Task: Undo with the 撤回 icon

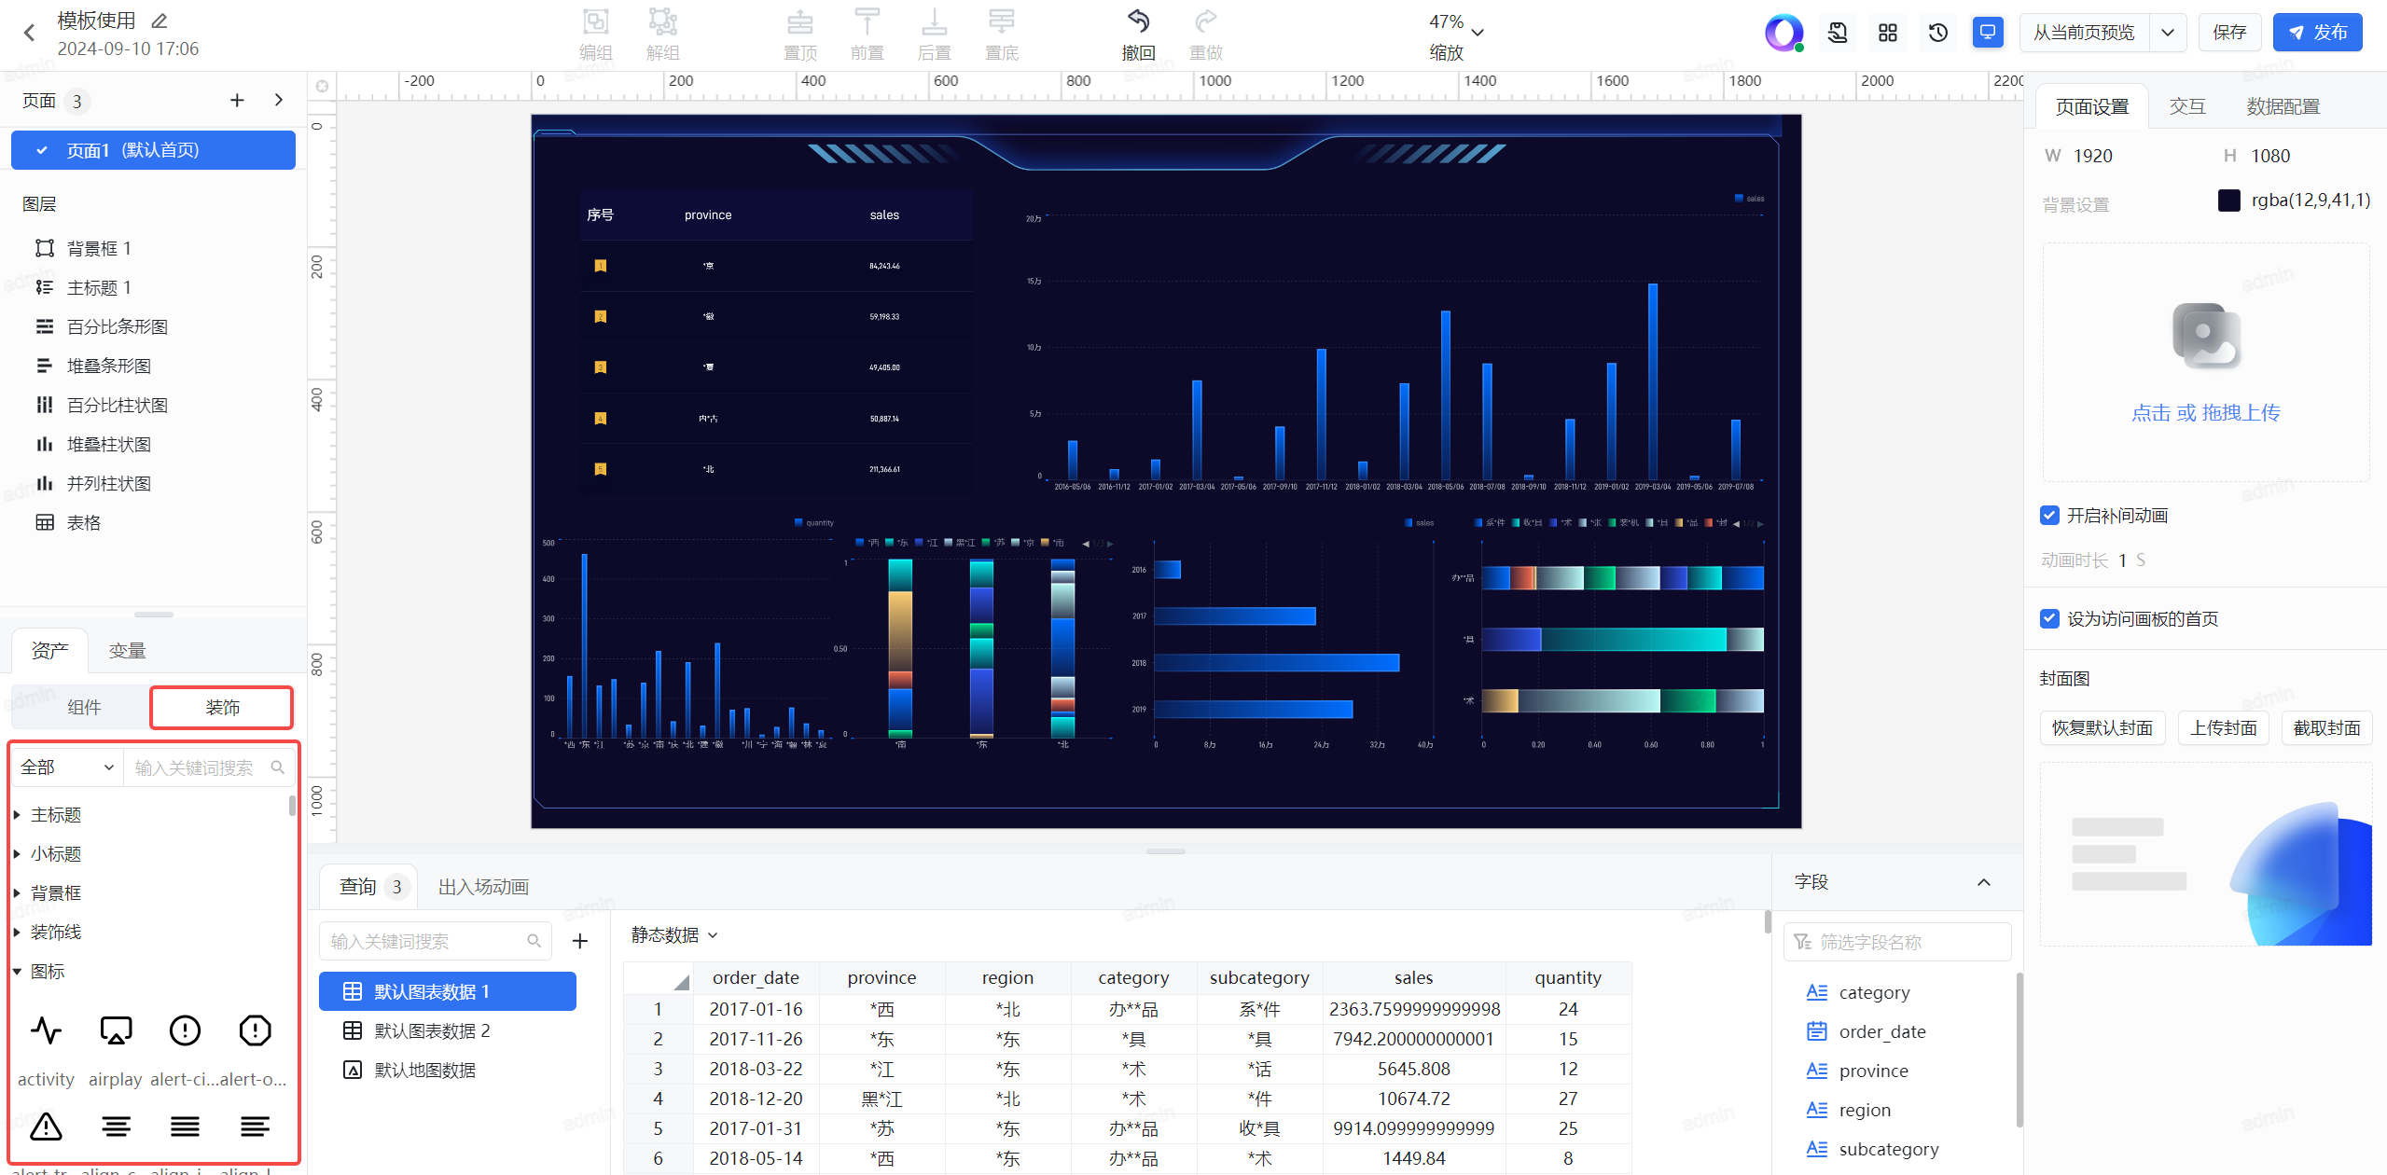Action: 1138,22
